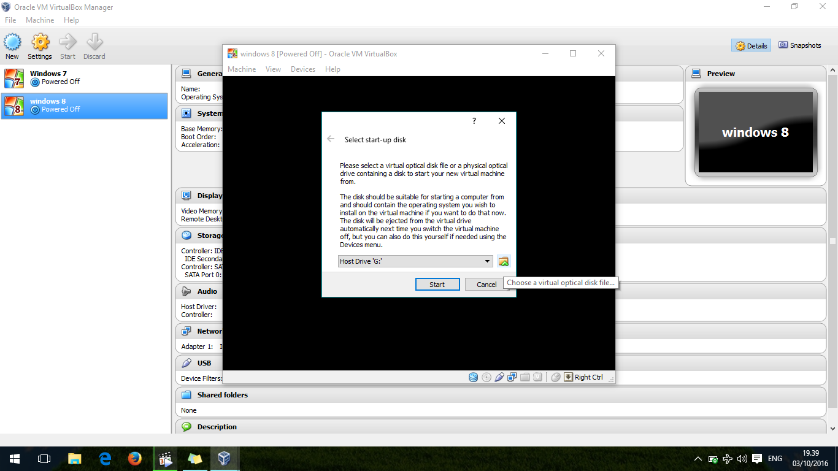Click the network adapters icon in VM status bar
Screen dimensions: 838x471
point(512,377)
